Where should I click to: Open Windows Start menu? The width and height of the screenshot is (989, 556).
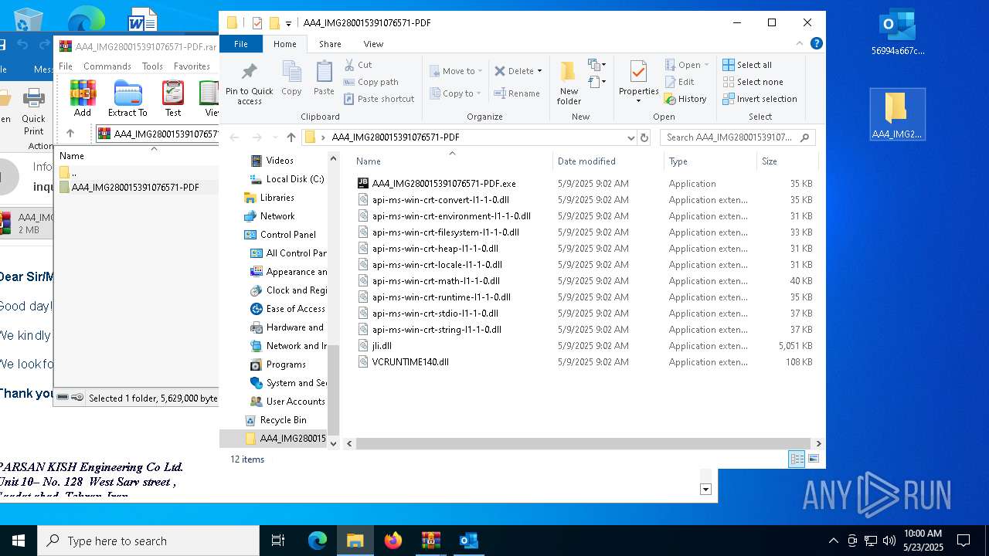click(19, 541)
